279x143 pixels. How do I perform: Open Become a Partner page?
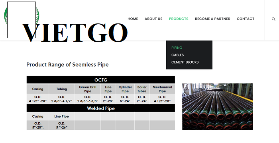click(x=212, y=19)
